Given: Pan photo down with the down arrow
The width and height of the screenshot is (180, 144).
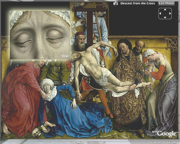Looking at the screenshot, I should click(x=165, y=18).
